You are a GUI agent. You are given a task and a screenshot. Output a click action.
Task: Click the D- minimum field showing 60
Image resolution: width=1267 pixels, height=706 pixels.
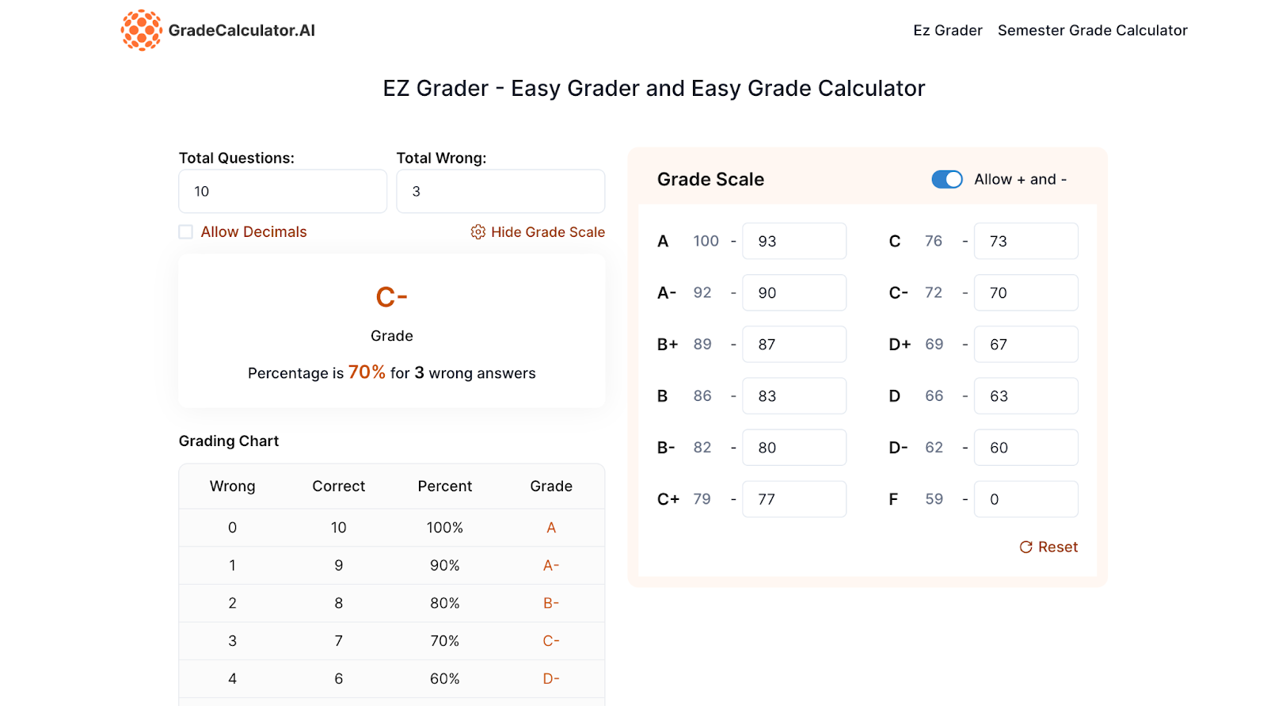1026,448
